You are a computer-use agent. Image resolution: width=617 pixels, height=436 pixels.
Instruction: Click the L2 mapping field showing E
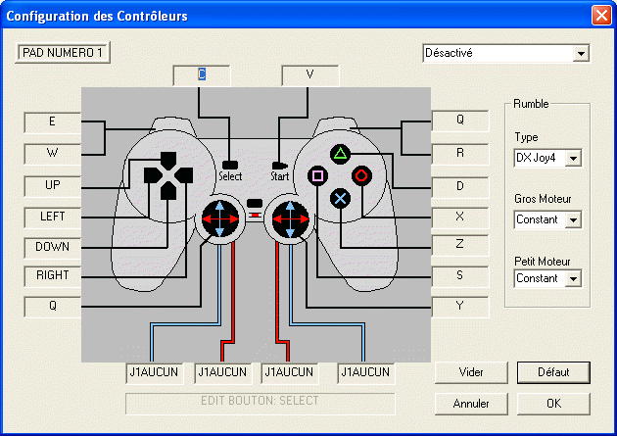point(52,122)
